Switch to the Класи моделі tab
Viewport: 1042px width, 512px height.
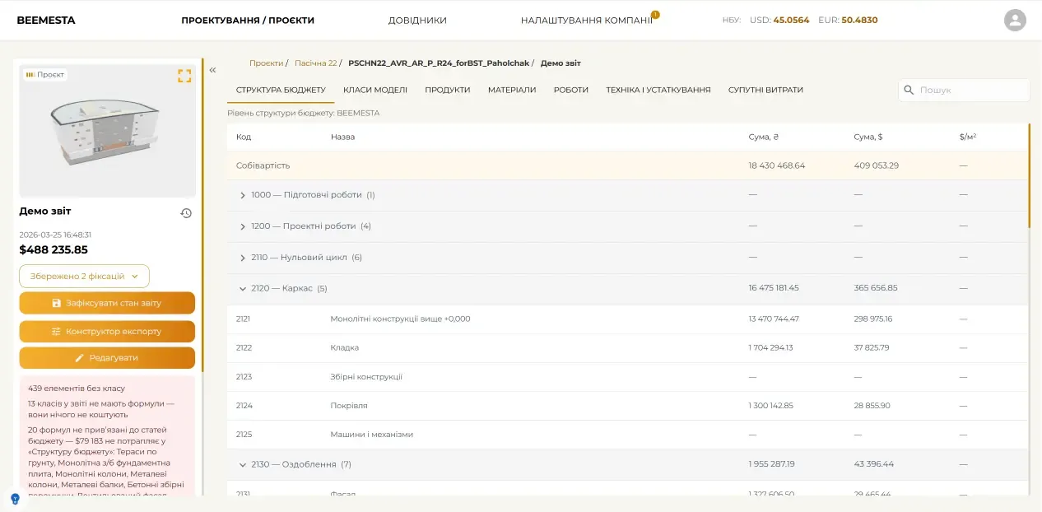(375, 90)
